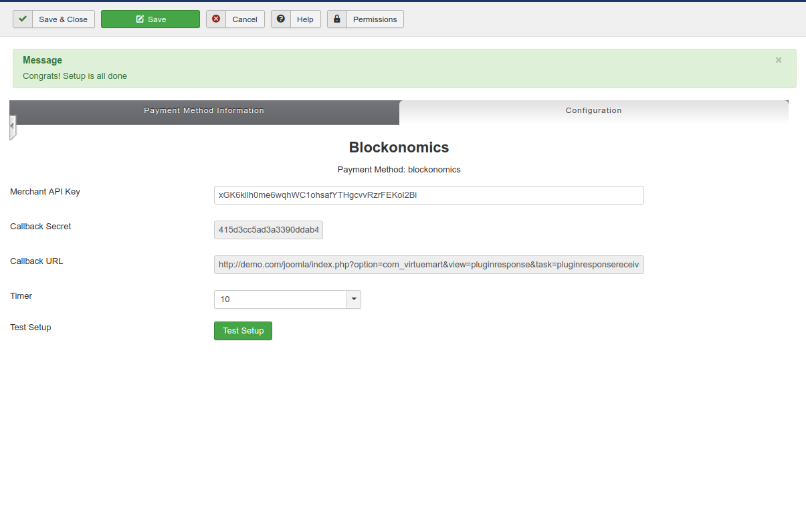This screenshot has width=806, height=508.
Task: Click the Callback Secret field
Action: pyautogui.click(x=268, y=230)
